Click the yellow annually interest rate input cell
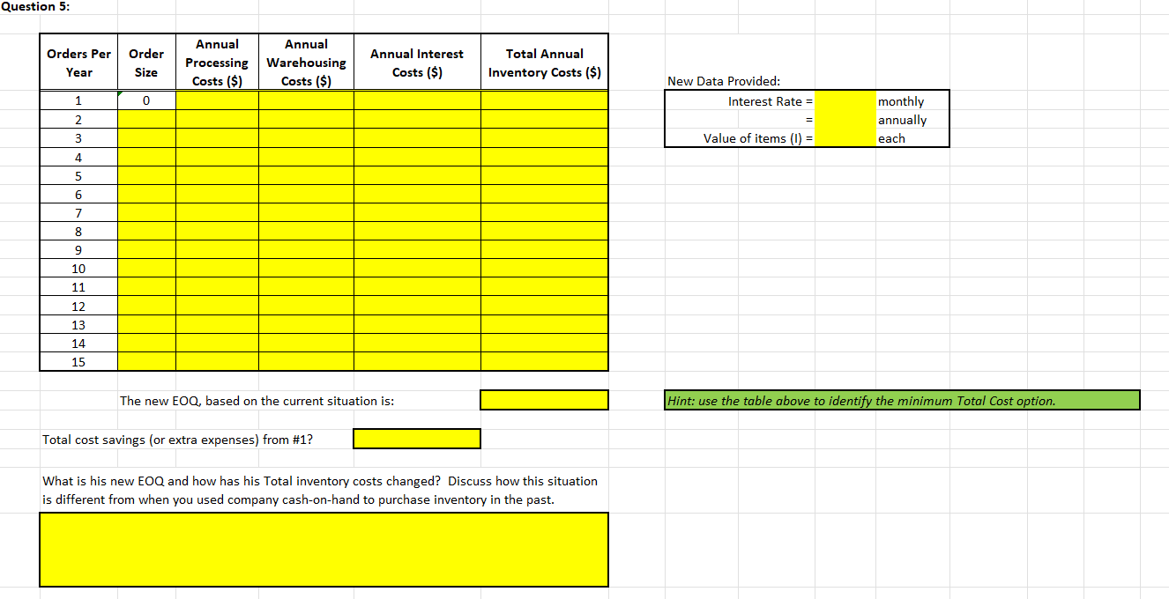This screenshot has width=1169, height=599. [x=845, y=119]
